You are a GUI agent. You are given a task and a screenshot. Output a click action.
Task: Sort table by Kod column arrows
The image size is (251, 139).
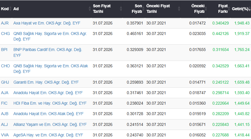[10, 9]
